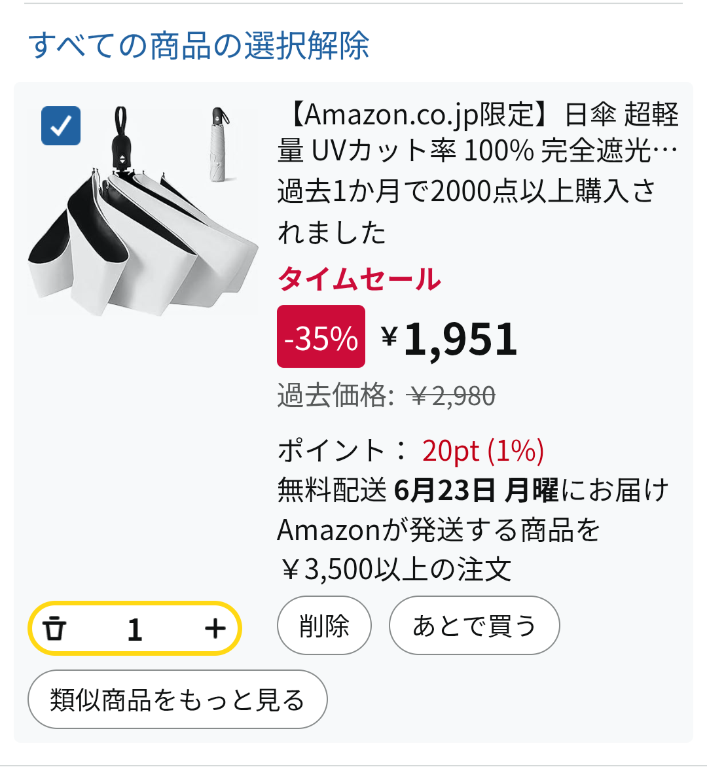
Task: Tap the struck-through ¥2,980 price
Action: pos(451,396)
